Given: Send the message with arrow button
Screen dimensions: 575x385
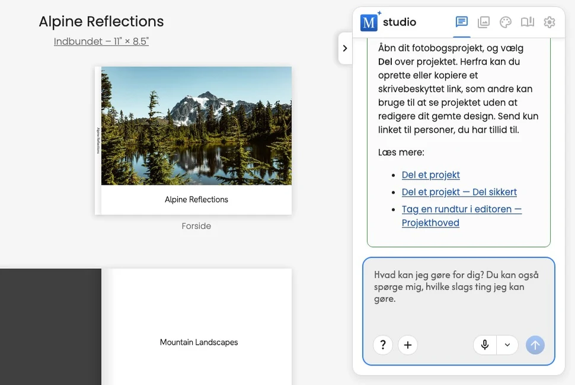Looking at the screenshot, I should (x=535, y=345).
